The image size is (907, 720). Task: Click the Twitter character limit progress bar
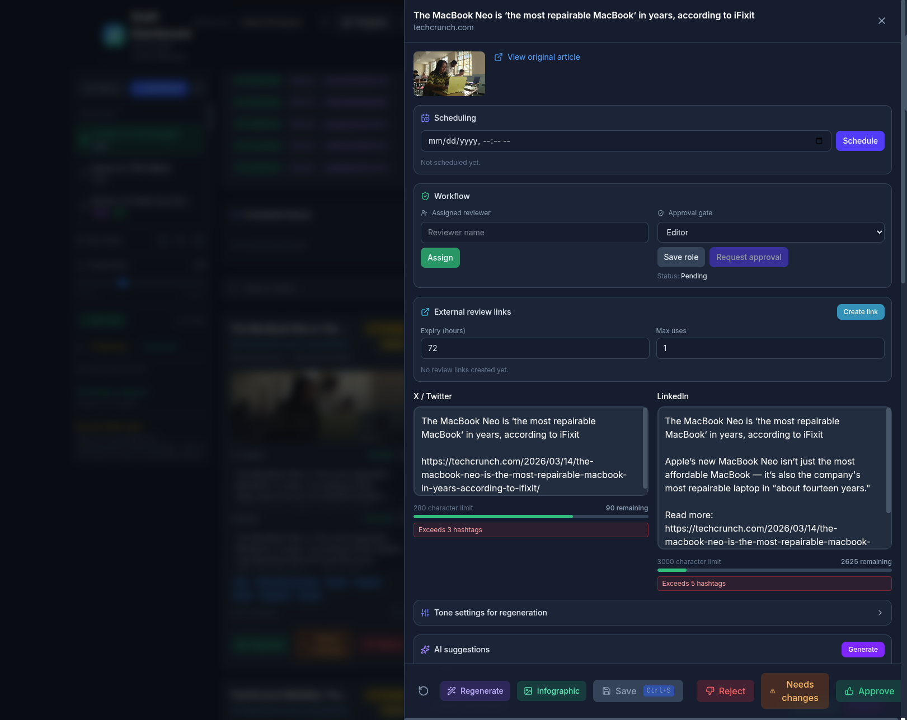pyautogui.click(x=530, y=516)
